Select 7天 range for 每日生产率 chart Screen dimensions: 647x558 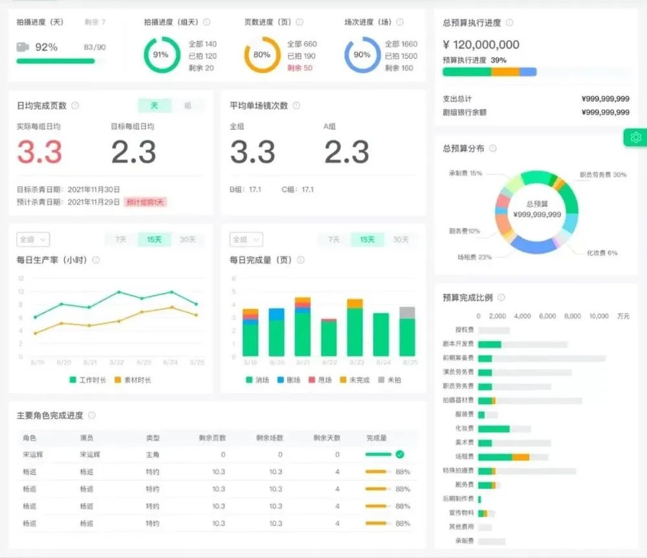121,239
